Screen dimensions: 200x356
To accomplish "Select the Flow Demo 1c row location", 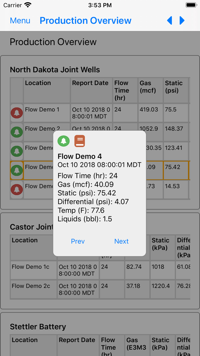I will (34, 270).
